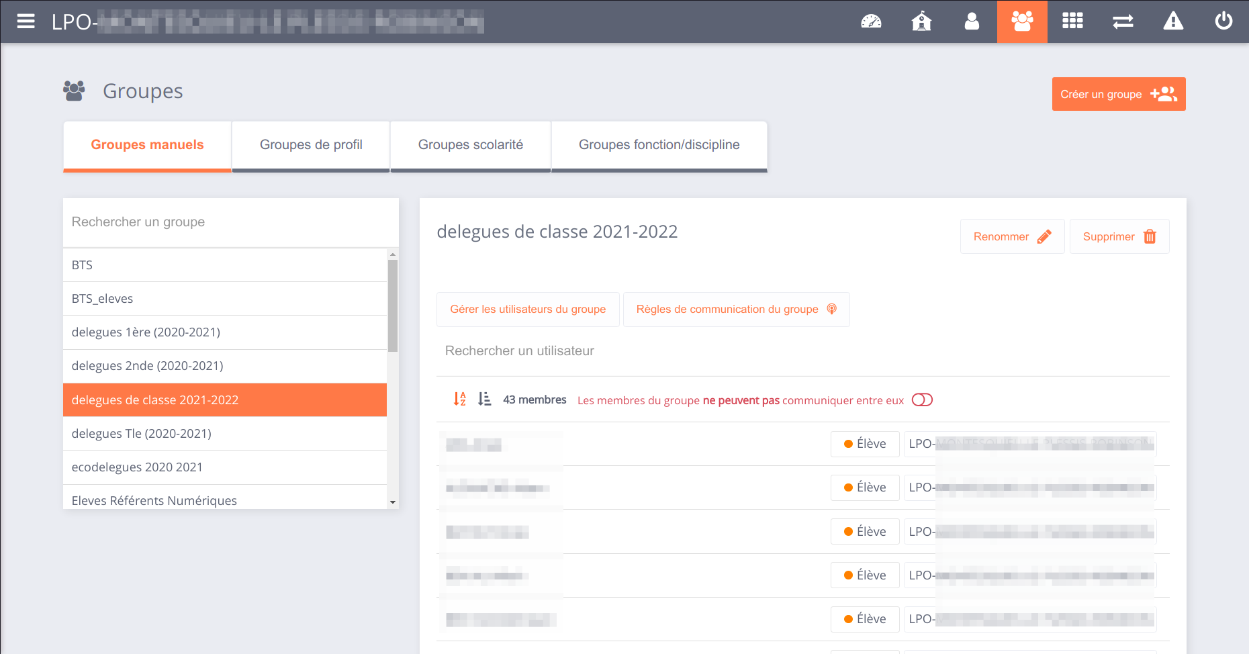1249x654 pixels.
Task: Open the applications grid icon
Action: pyautogui.click(x=1072, y=21)
